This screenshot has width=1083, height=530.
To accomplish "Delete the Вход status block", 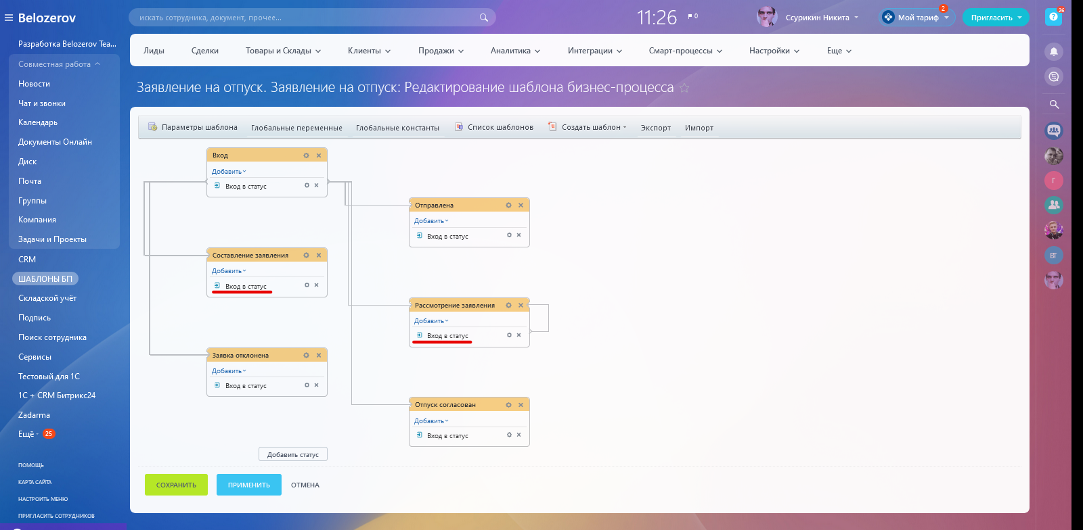I will tap(319, 155).
